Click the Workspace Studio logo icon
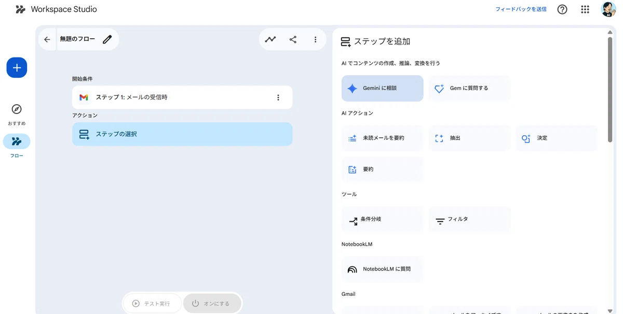This screenshot has width=623, height=314. (x=20, y=9)
